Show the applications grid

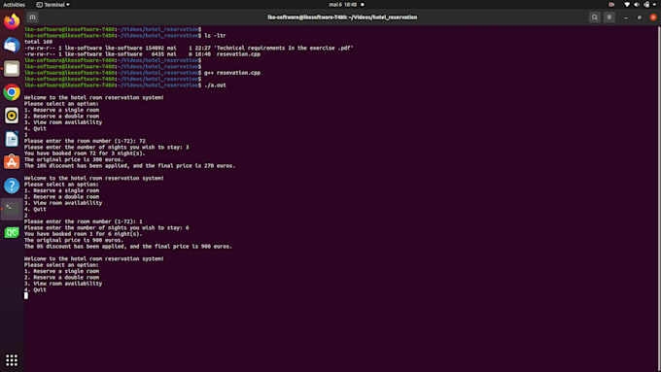pyautogui.click(x=12, y=360)
